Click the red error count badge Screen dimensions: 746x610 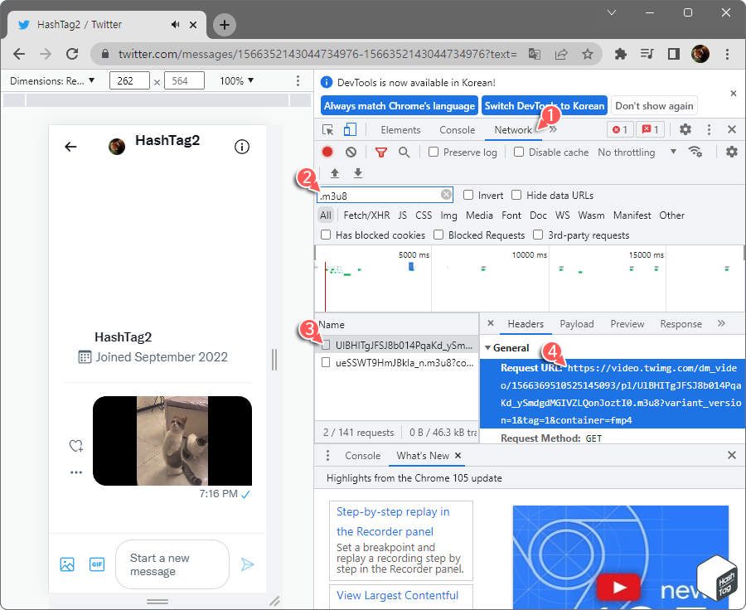point(620,129)
